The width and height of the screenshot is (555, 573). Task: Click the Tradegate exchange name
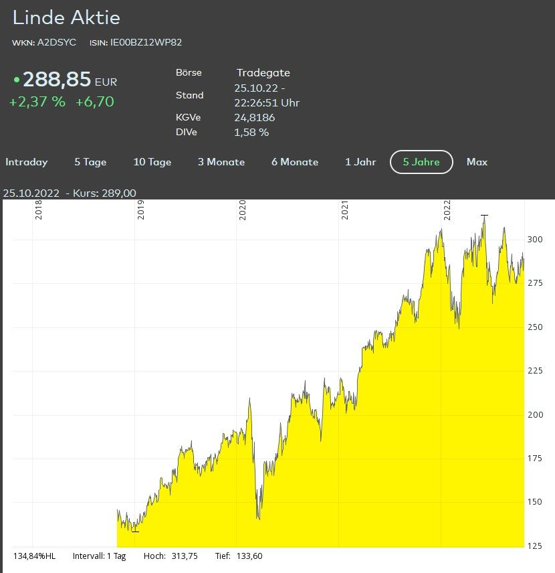[x=263, y=72]
